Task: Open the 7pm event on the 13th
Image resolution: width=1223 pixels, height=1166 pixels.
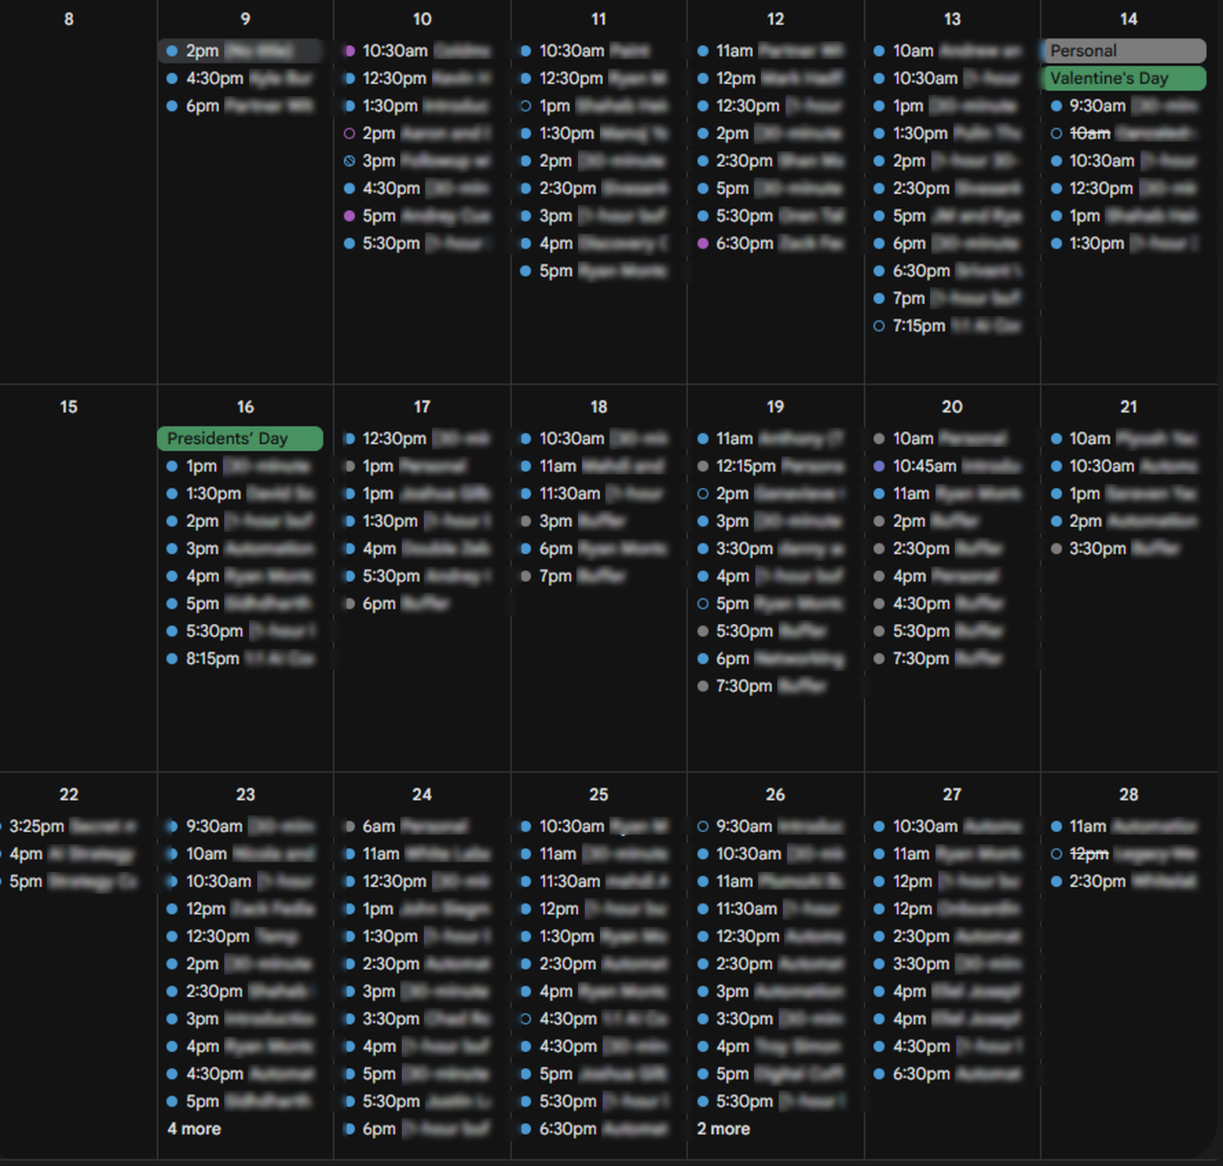Action: (947, 298)
